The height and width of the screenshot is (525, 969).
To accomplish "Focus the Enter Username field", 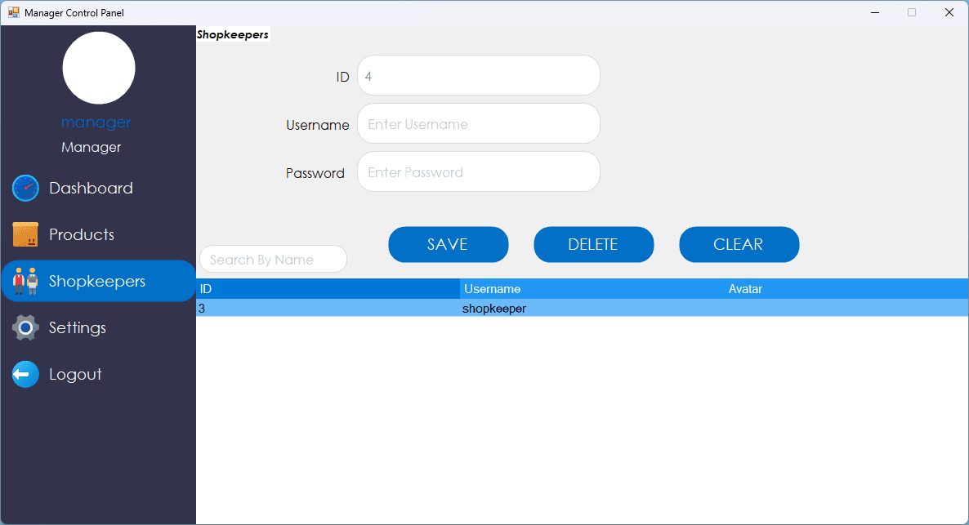I will 479,124.
